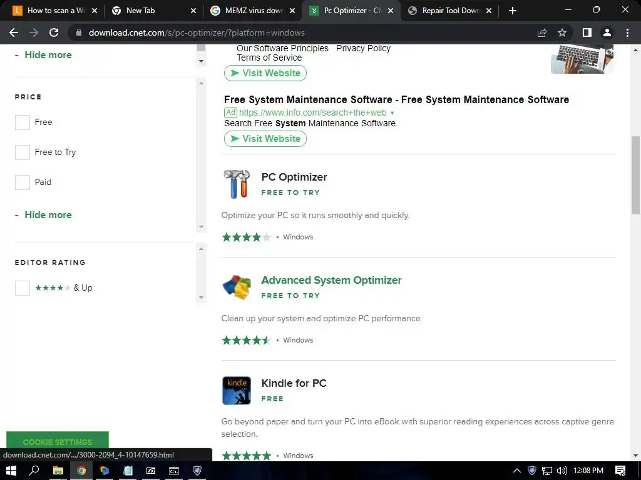The image size is (641, 480).
Task: Click the browser forward arrow
Action: click(x=34, y=32)
